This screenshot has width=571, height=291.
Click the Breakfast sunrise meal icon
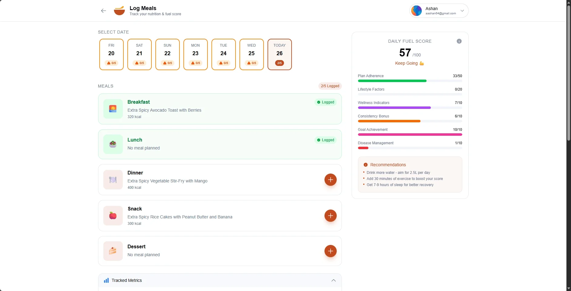tap(113, 109)
